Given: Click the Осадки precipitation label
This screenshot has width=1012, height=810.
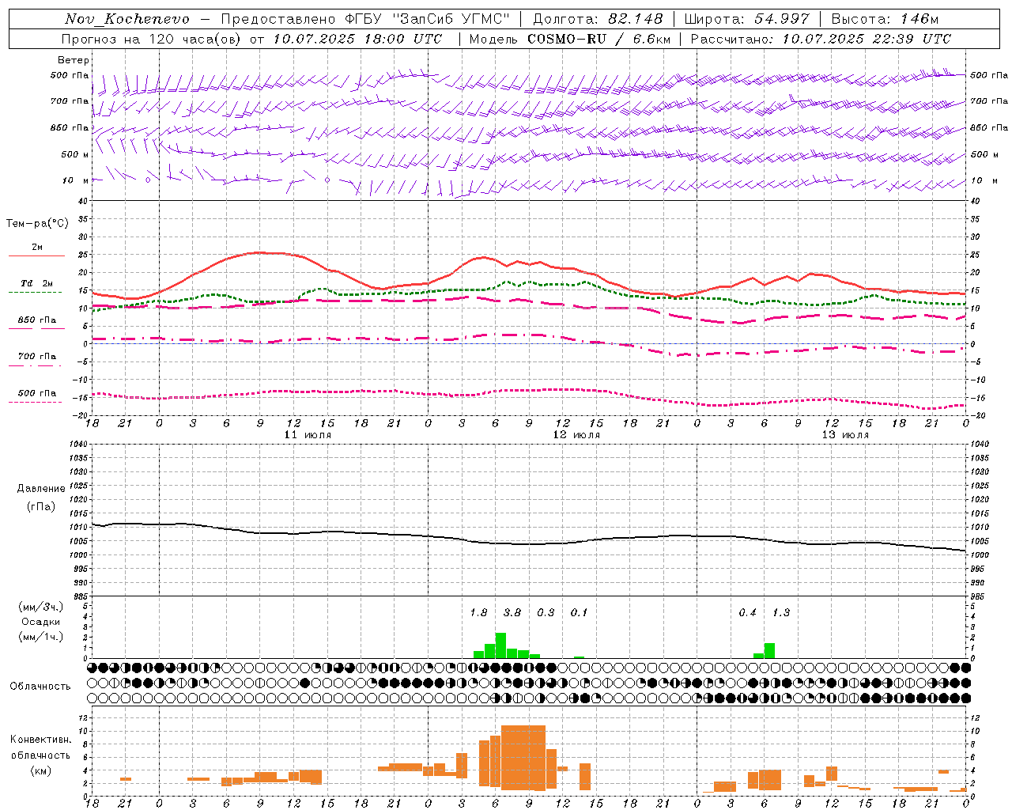Looking at the screenshot, I should point(40,622).
